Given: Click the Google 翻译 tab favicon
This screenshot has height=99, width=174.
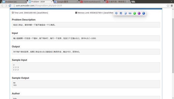Looking at the screenshot, I should coord(55,2).
